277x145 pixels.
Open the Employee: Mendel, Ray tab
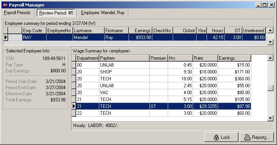pos(103,13)
